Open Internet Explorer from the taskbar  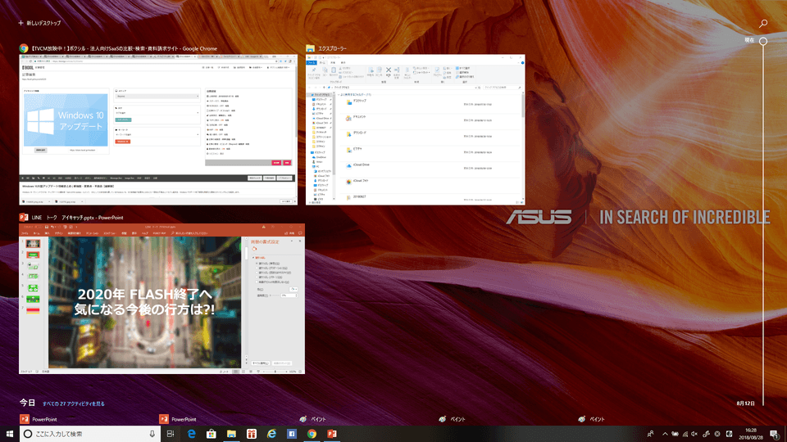tap(271, 434)
